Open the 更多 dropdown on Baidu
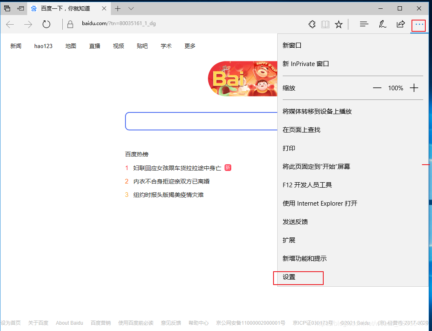This screenshot has width=432, height=331. click(x=189, y=46)
